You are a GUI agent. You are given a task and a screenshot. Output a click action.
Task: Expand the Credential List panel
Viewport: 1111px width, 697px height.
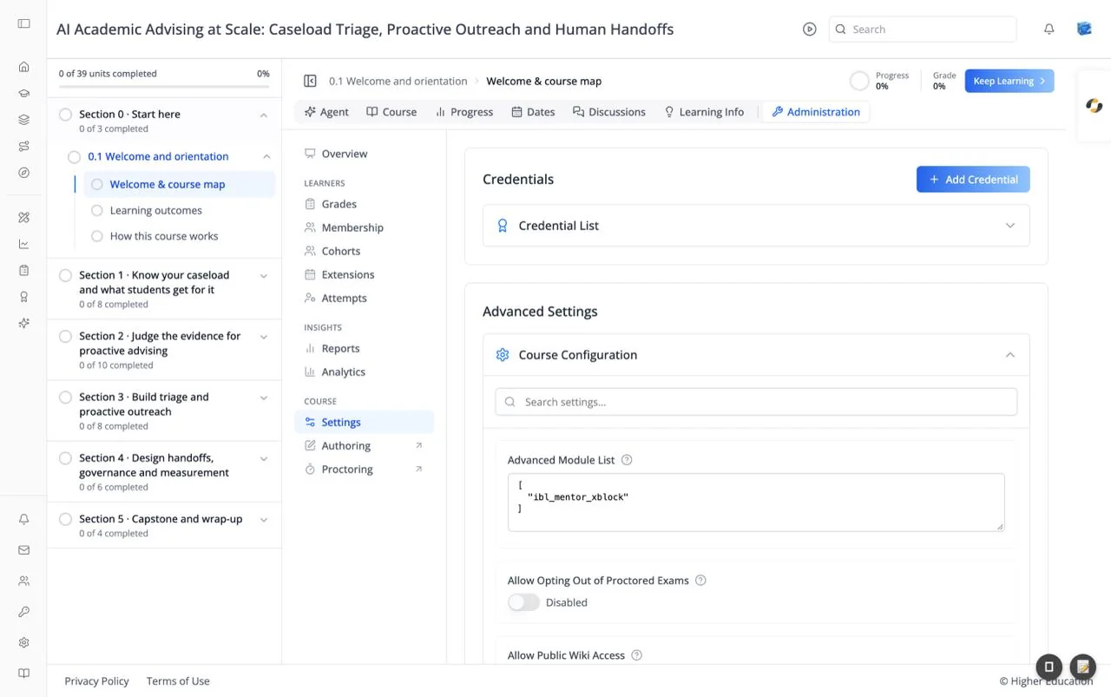click(756, 226)
